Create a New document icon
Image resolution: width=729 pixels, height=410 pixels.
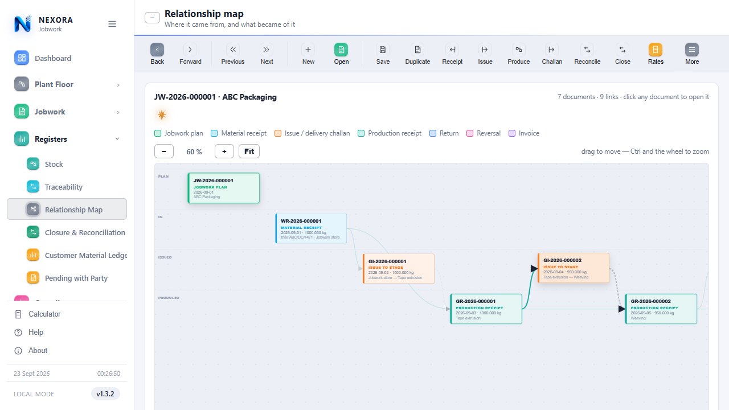pos(308,50)
